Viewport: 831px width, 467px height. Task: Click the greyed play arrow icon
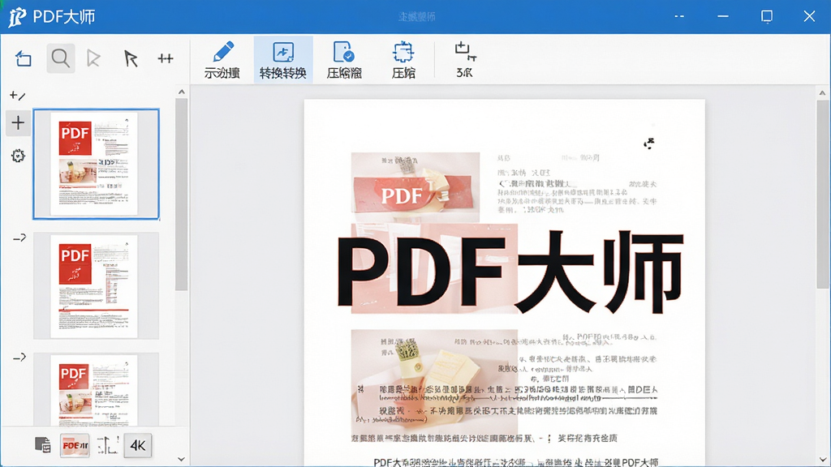point(94,58)
